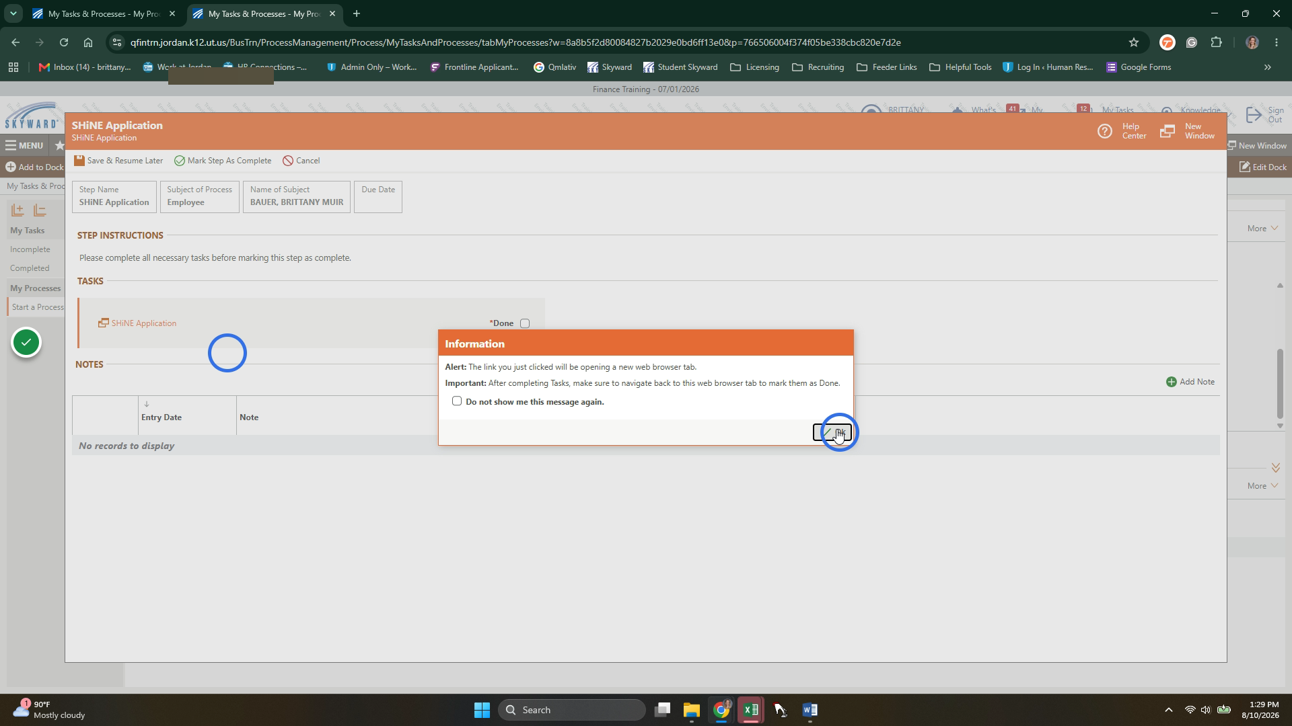This screenshot has width=1292, height=726.
Task: Sign Out of Skyward
Action: 1266,115
